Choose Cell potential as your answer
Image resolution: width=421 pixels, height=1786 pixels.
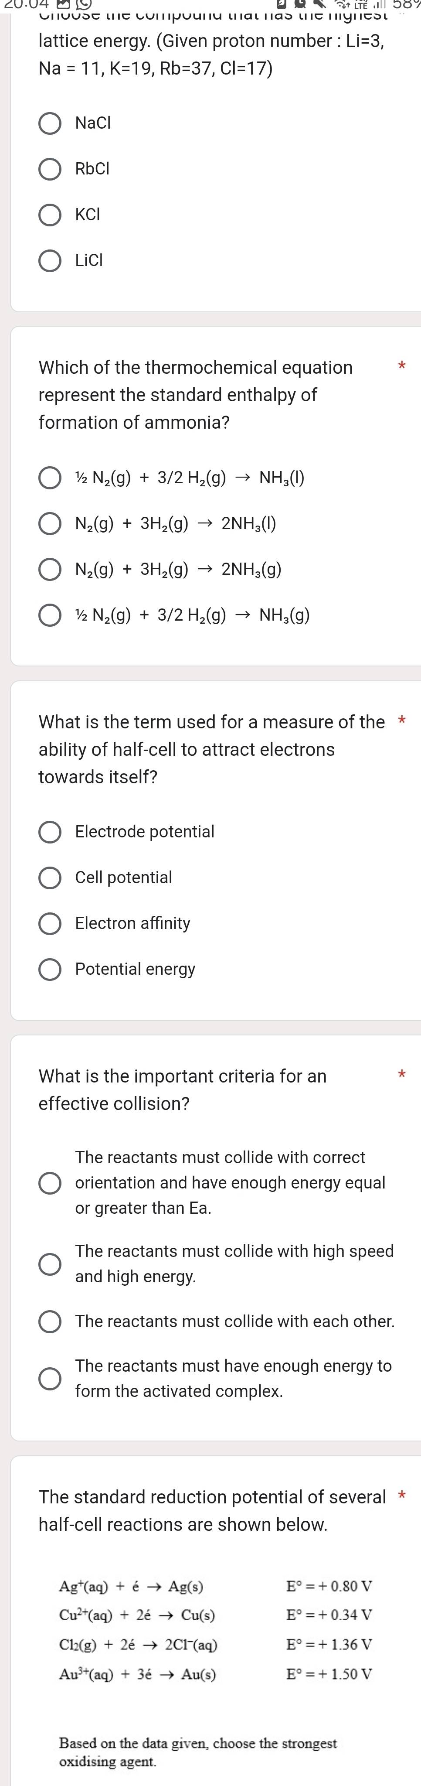(50, 877)
